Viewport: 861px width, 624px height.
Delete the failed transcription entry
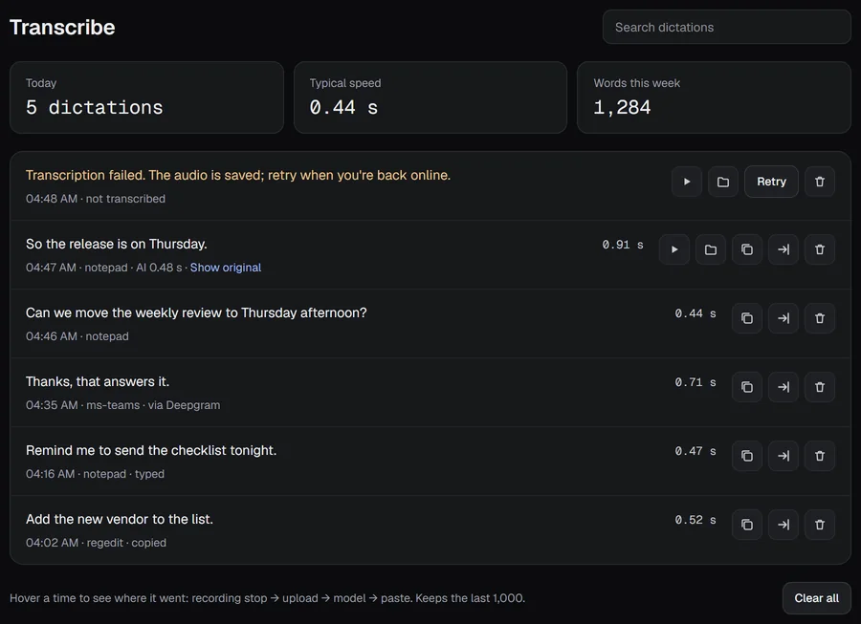click(x=820, y=182)
